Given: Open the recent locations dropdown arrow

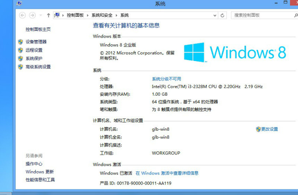Looking at the screenshot, I should click(41, 15).
